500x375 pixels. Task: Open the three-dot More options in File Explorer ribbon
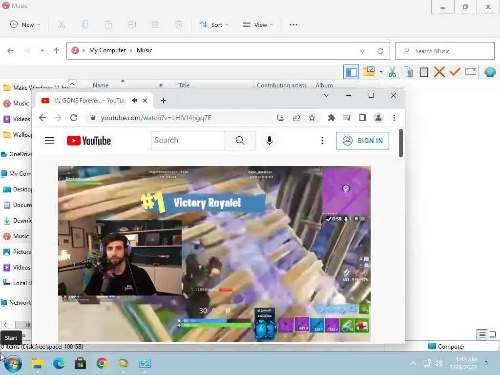point(293,25)
